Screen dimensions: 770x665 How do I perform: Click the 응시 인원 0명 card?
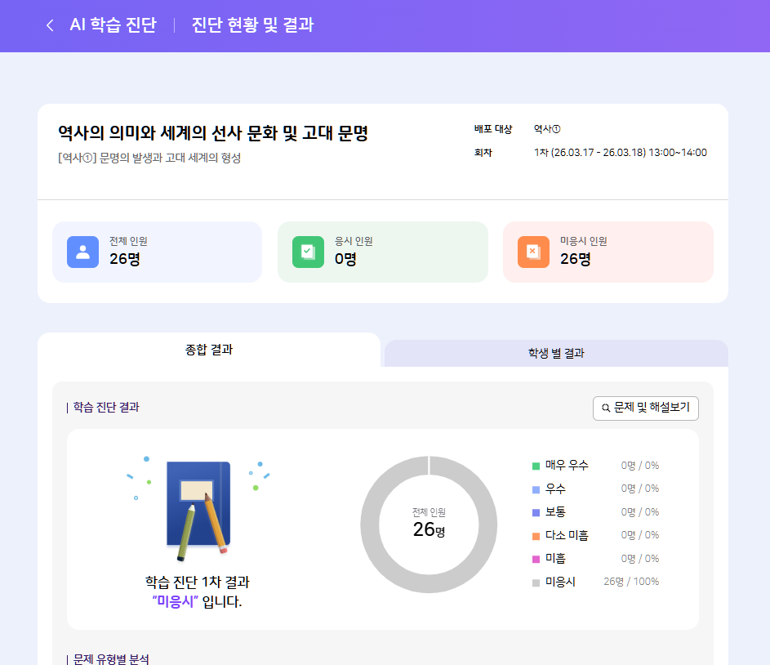tap(382, 252)
